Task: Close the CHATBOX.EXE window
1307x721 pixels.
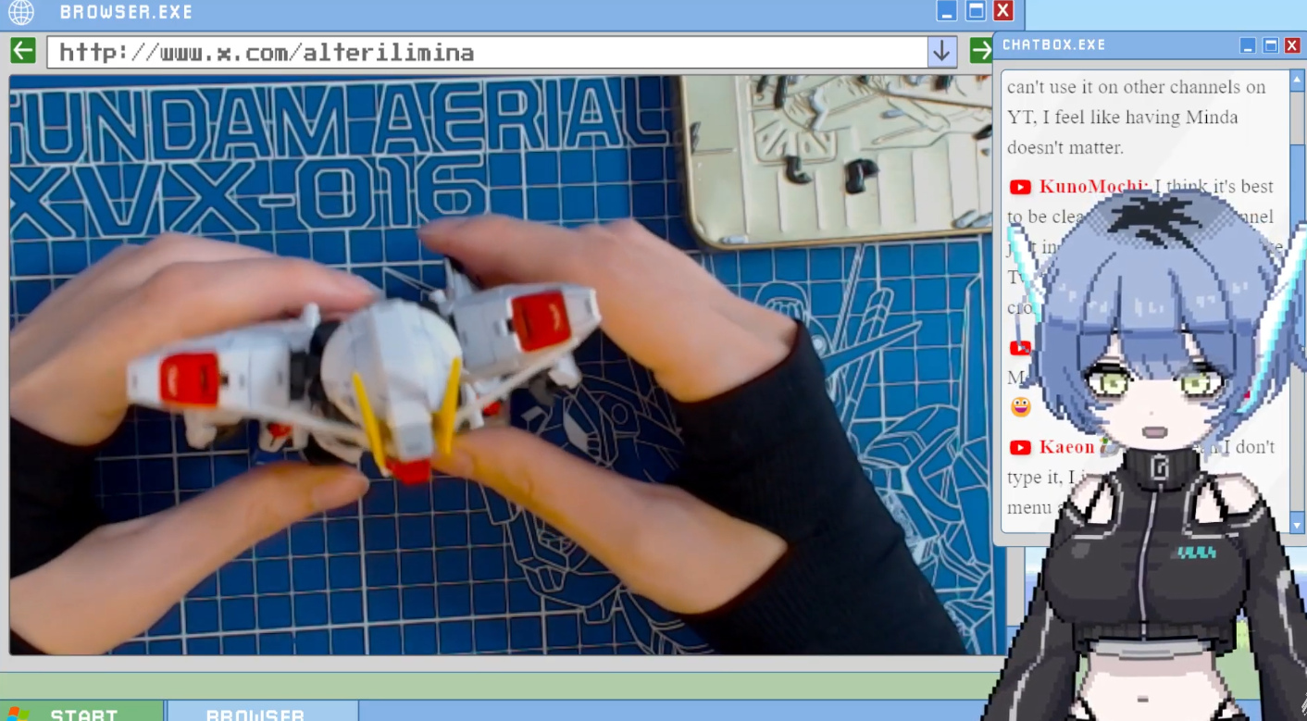Action: point(1293,45)
